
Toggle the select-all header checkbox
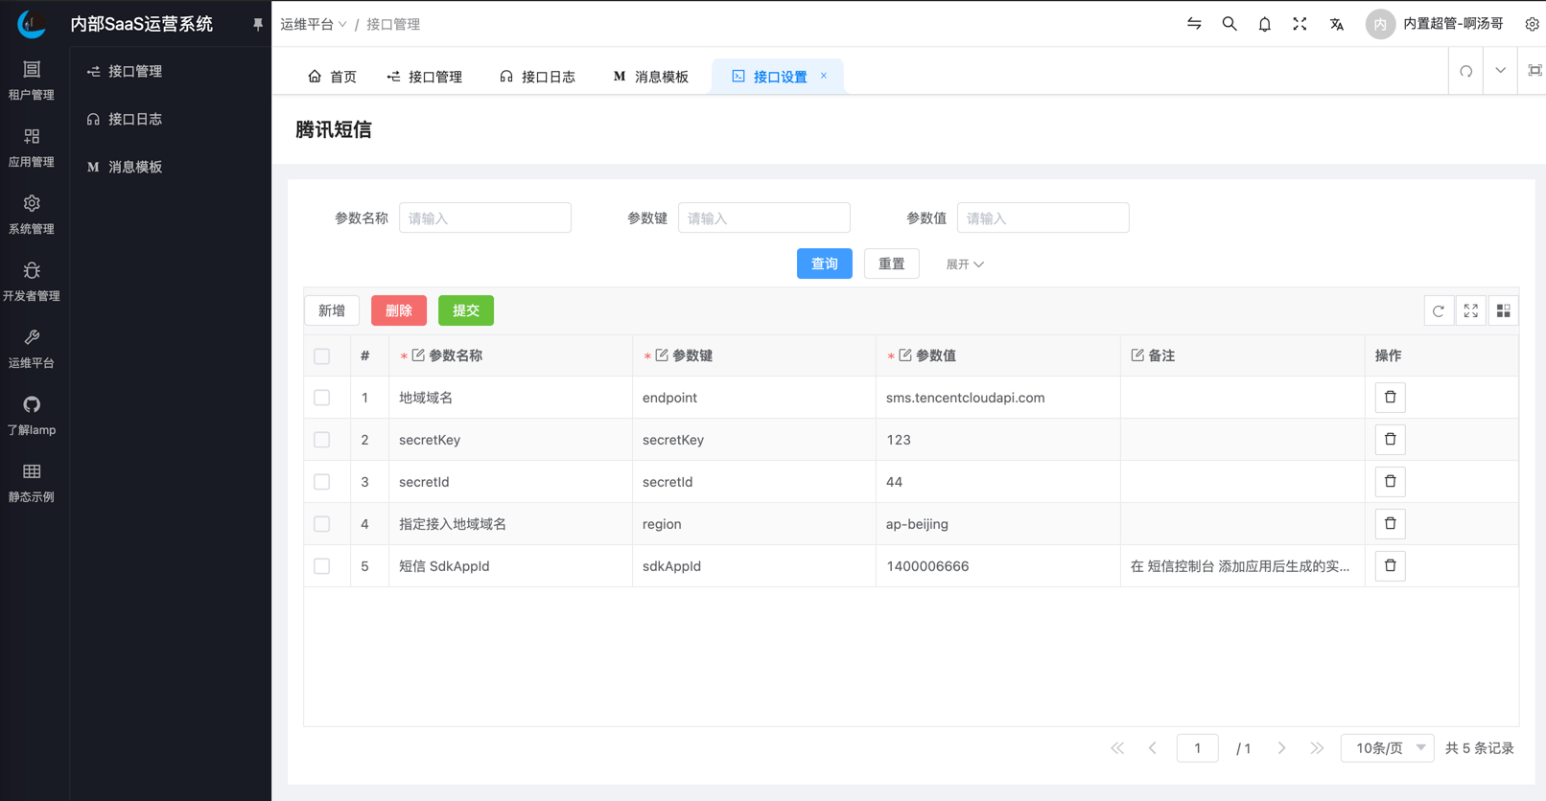pos(322,356)
